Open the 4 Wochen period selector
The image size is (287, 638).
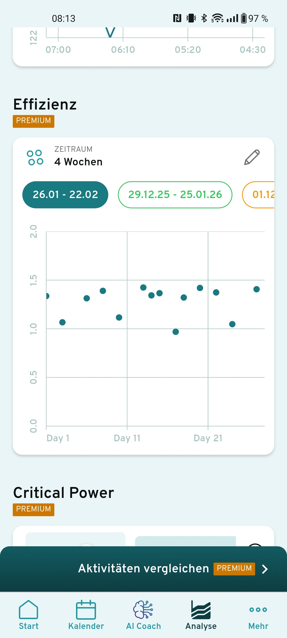(x=78, y=162)
